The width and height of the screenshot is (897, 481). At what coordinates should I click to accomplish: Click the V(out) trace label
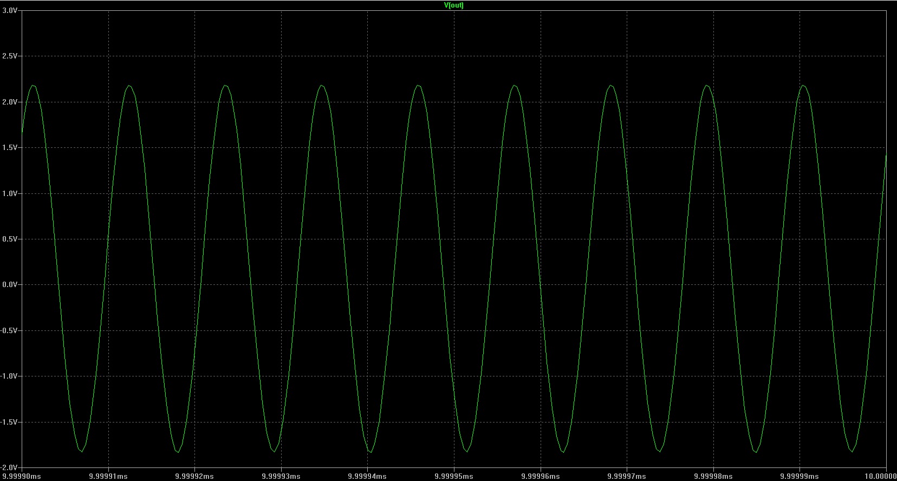pos(454,5)
